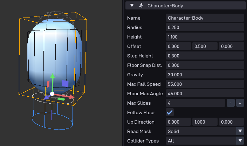Click the Floor Max Angle label
Viewport: 247px width, 146px height.
145,93
